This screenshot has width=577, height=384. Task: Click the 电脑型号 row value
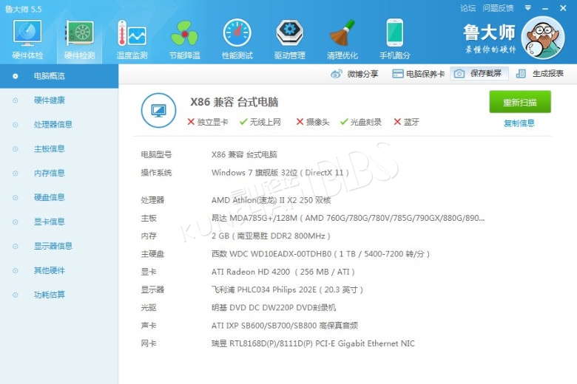tap(244, 154)
